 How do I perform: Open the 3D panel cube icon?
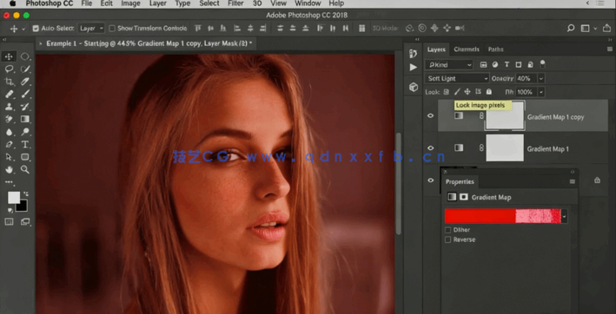413,87
